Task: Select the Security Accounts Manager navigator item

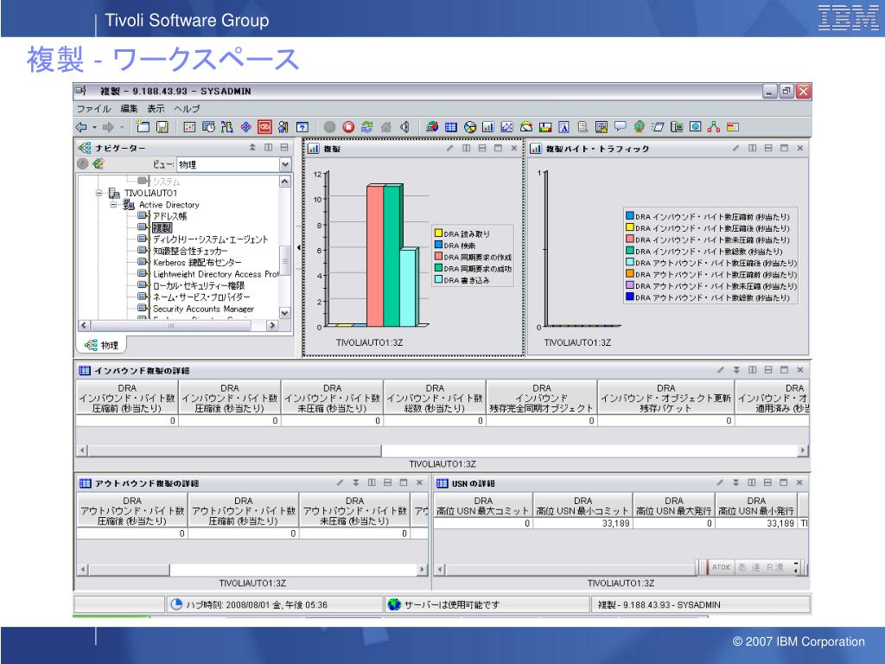Action: point(203,309)
